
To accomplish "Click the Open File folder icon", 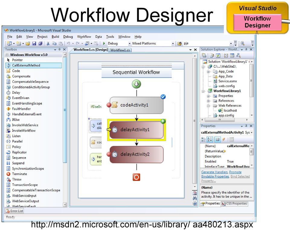I will [x=28, y=44].
